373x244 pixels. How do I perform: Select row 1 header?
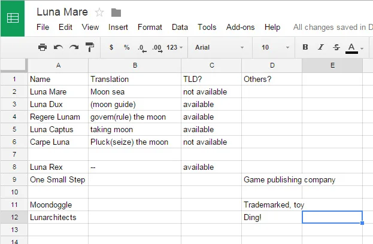point(14,79)
